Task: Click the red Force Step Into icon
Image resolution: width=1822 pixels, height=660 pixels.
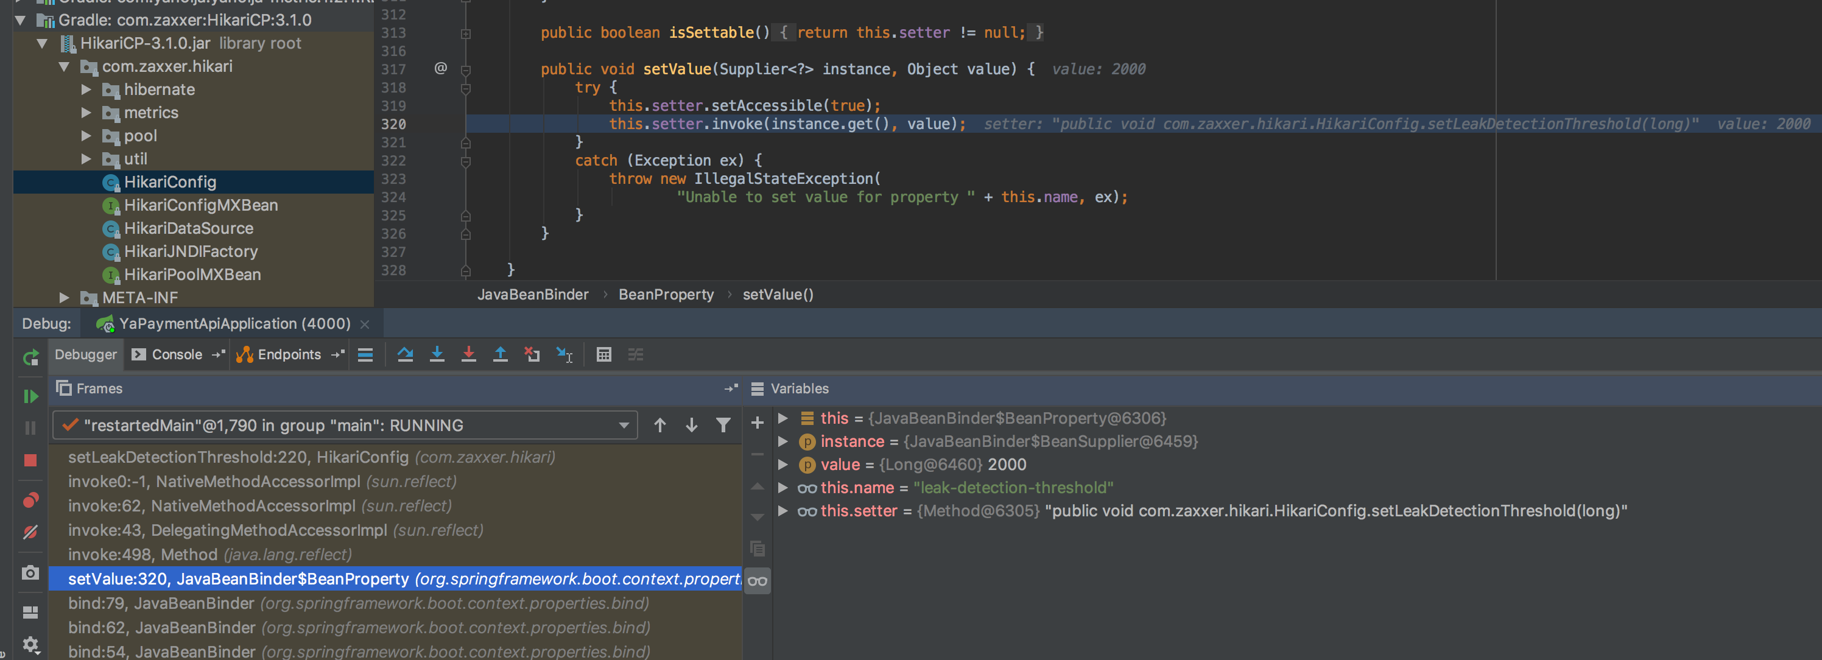Action: pyautogui.click(x=468, y=354)
